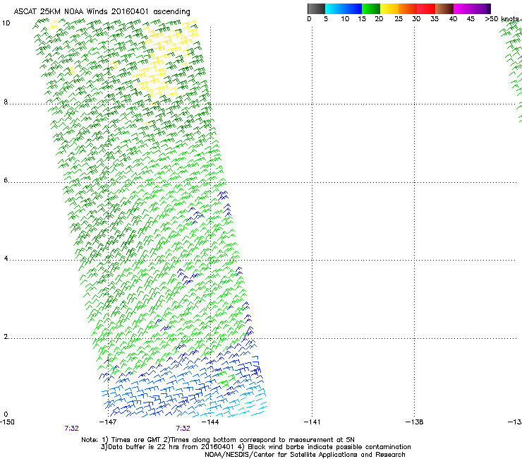The image size is (522, 459).
Task: Click the title 'ASCAT 25KM NOAA Winds 20160401 ascending'
Action: tap(102, 11)
